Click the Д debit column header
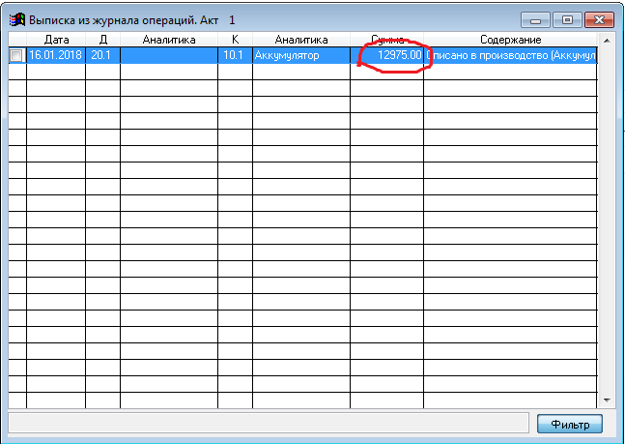This screenshot has width=625, height=444. (102, 40)
